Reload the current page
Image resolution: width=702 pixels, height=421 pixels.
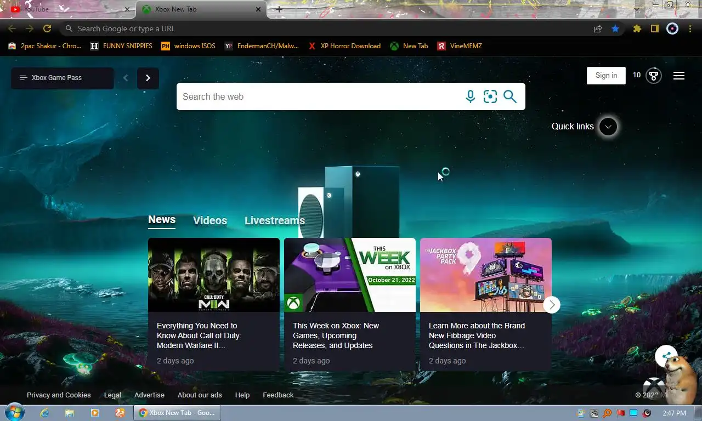(x=47, y=29)
